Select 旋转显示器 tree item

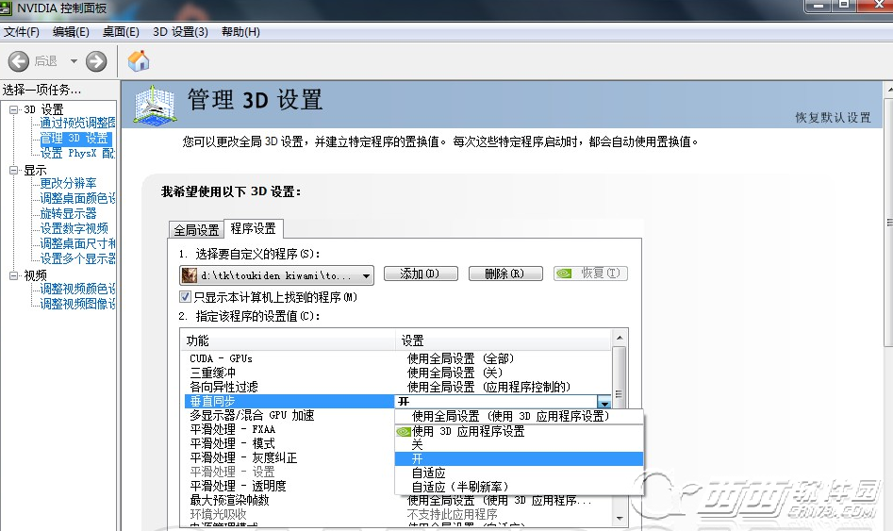tap(68, 213)
